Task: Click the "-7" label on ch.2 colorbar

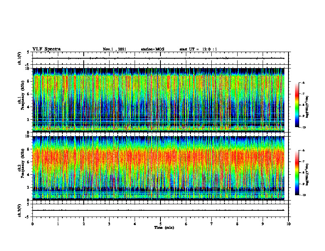Action: [303, 162]
